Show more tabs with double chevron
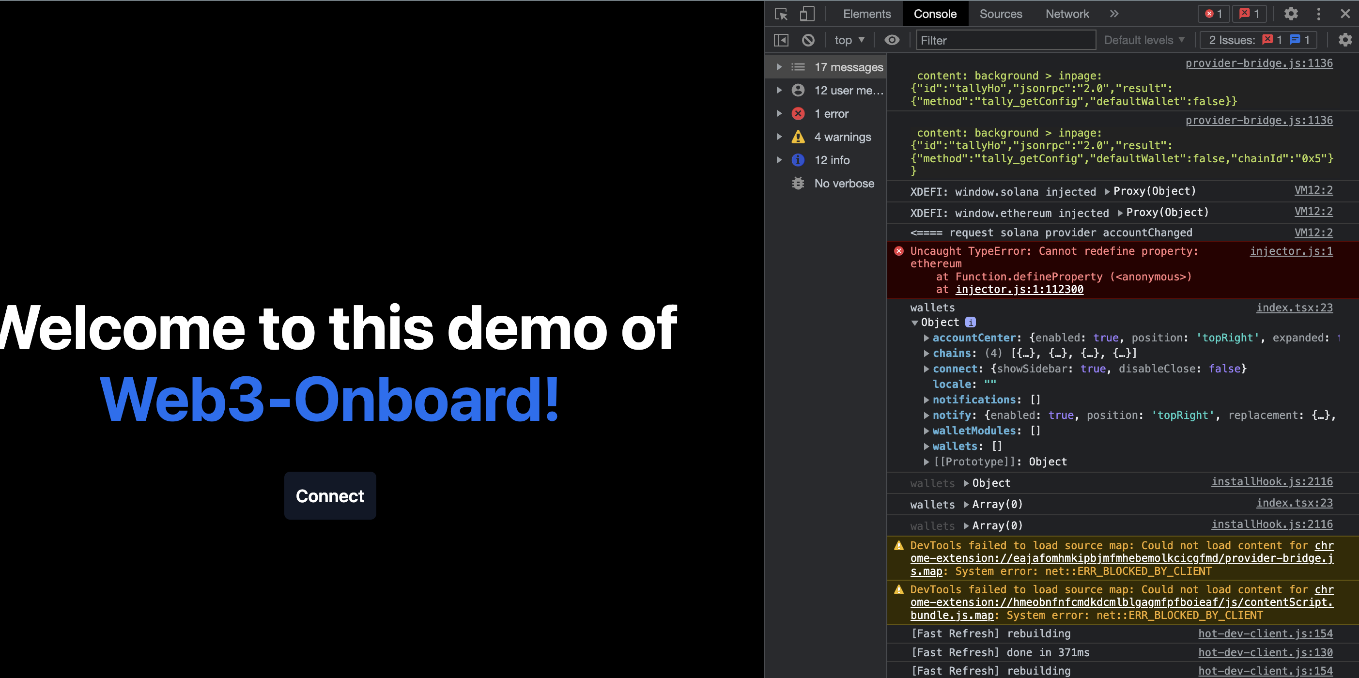Viewport: 1359px width, 678px height. tap(1113, 14)
